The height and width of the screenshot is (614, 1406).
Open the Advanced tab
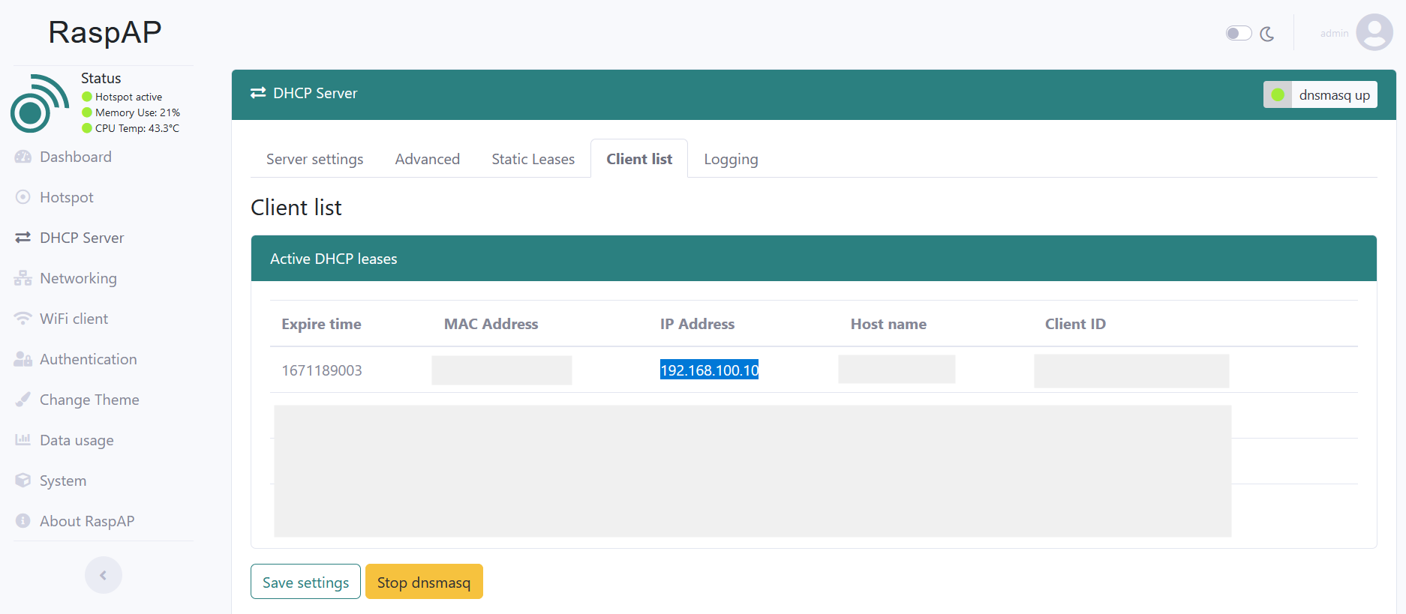(x=427, y=159)
